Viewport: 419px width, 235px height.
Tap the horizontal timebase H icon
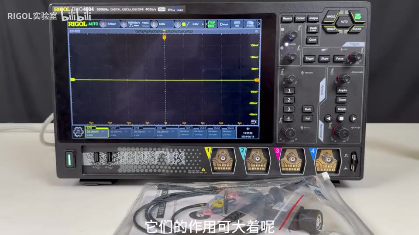tap(103, 24)
